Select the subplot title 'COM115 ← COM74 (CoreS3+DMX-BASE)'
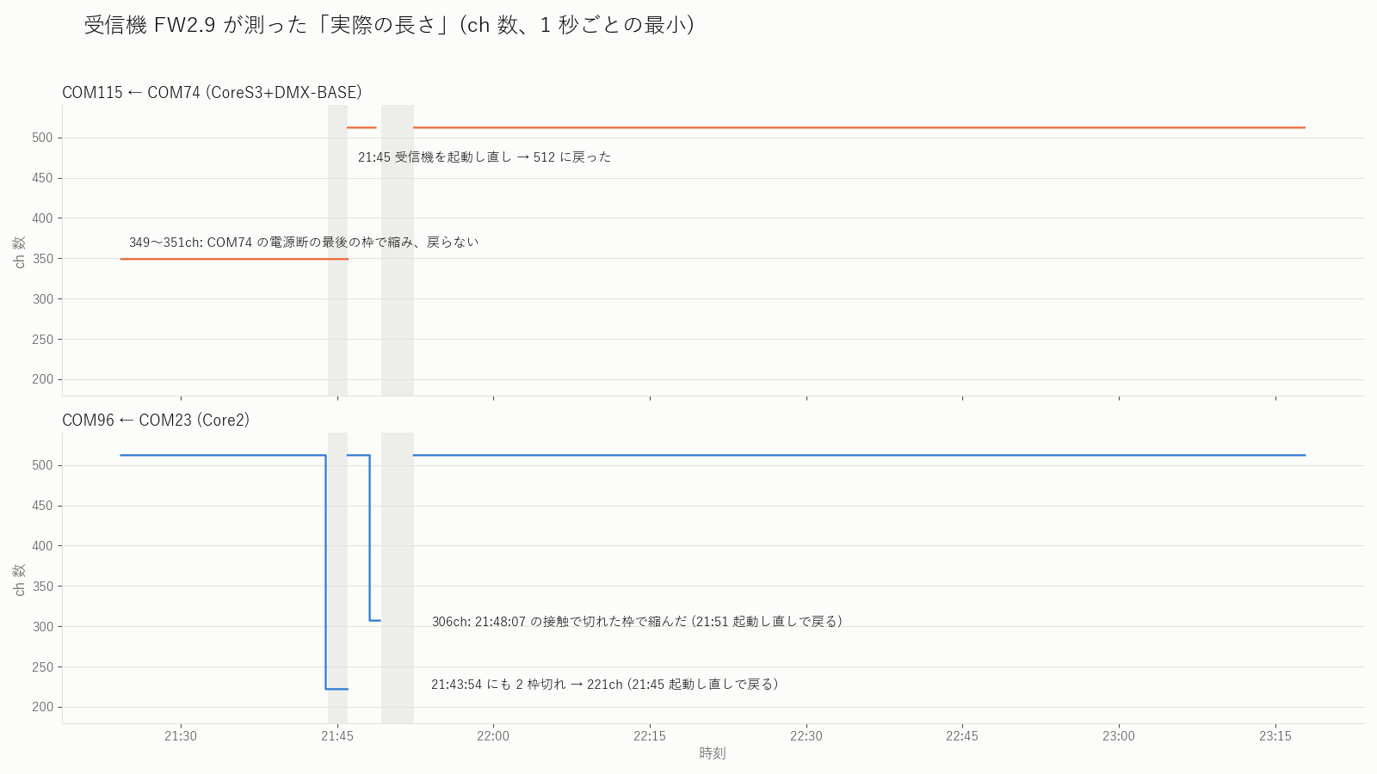The width and height of the screenshot is (1377, 774). point(212,92)
